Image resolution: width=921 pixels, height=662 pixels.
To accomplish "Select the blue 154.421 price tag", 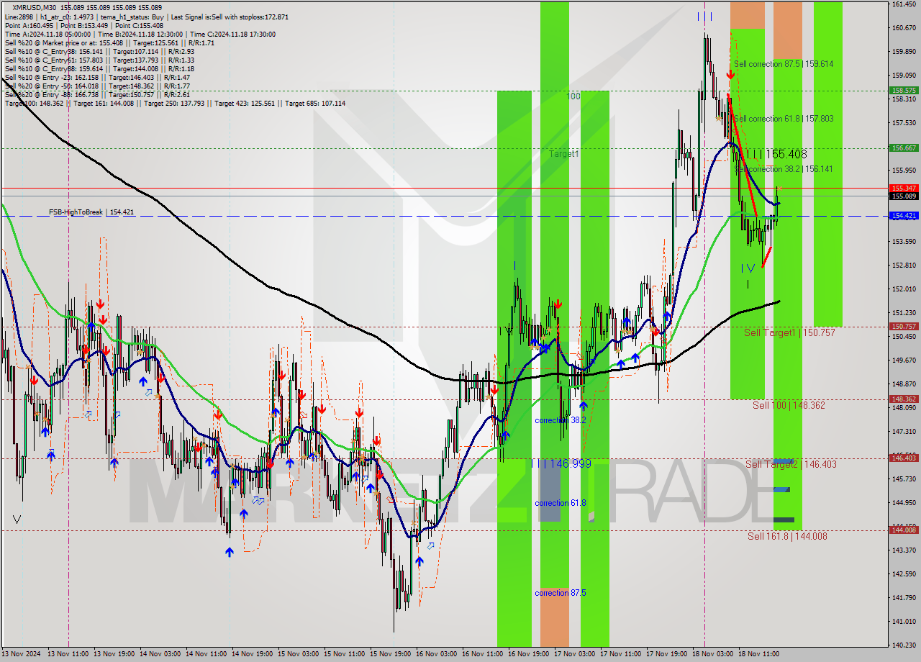I will (904, 215).
